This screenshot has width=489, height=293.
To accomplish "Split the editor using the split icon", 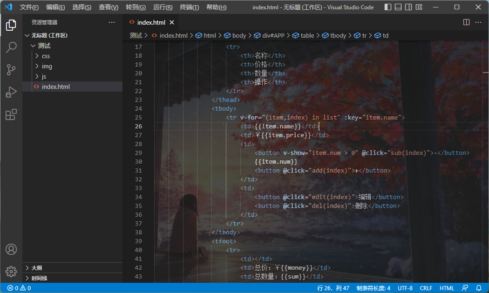I will coord(466,22).
